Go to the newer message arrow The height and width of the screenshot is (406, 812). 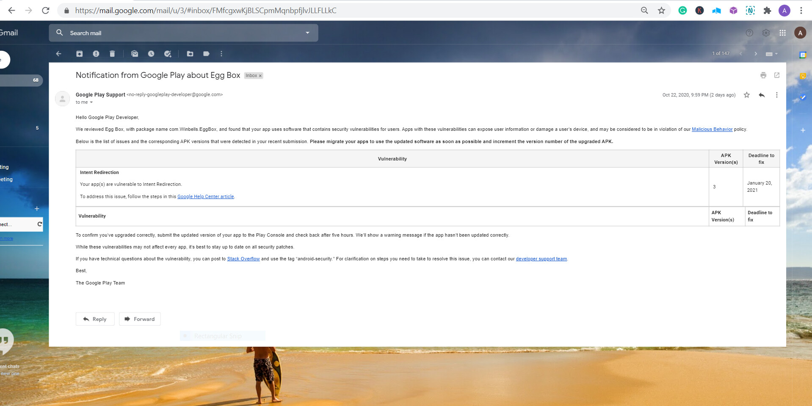740,54
